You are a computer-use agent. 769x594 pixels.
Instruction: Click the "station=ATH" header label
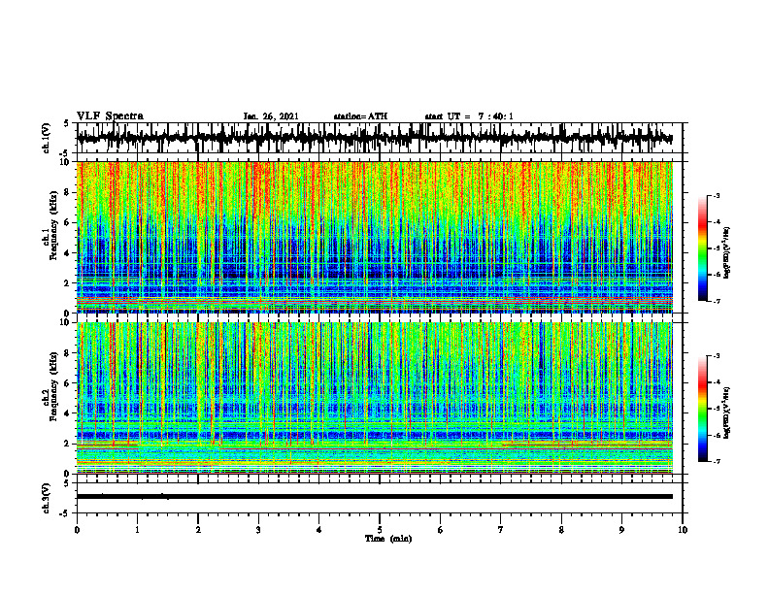click(360, 116)
